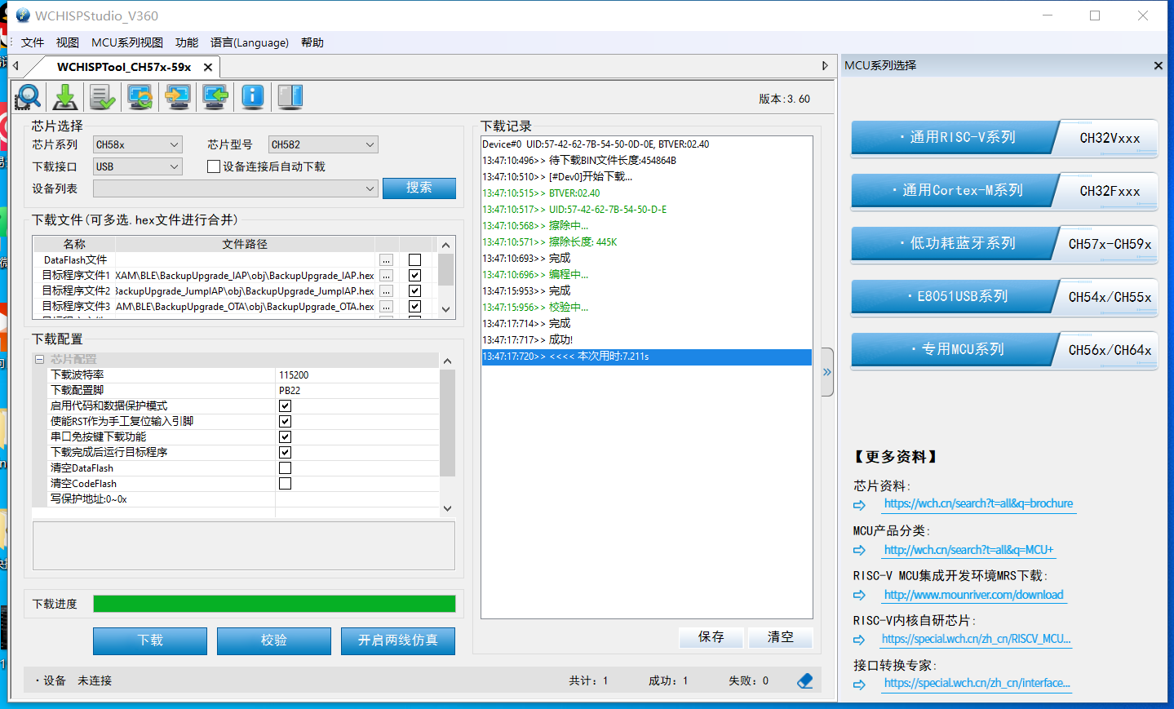The height and width of the screenshot is (709, 1174).
Task: Open the MCU系列视图 menu
Action: point(127,42)
